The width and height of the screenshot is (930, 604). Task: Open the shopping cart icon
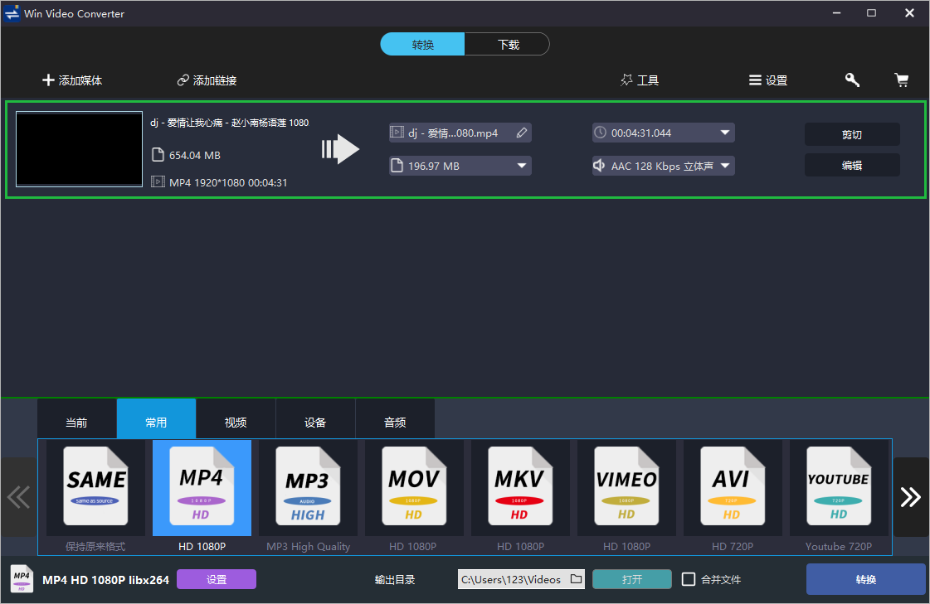point(901,80)
